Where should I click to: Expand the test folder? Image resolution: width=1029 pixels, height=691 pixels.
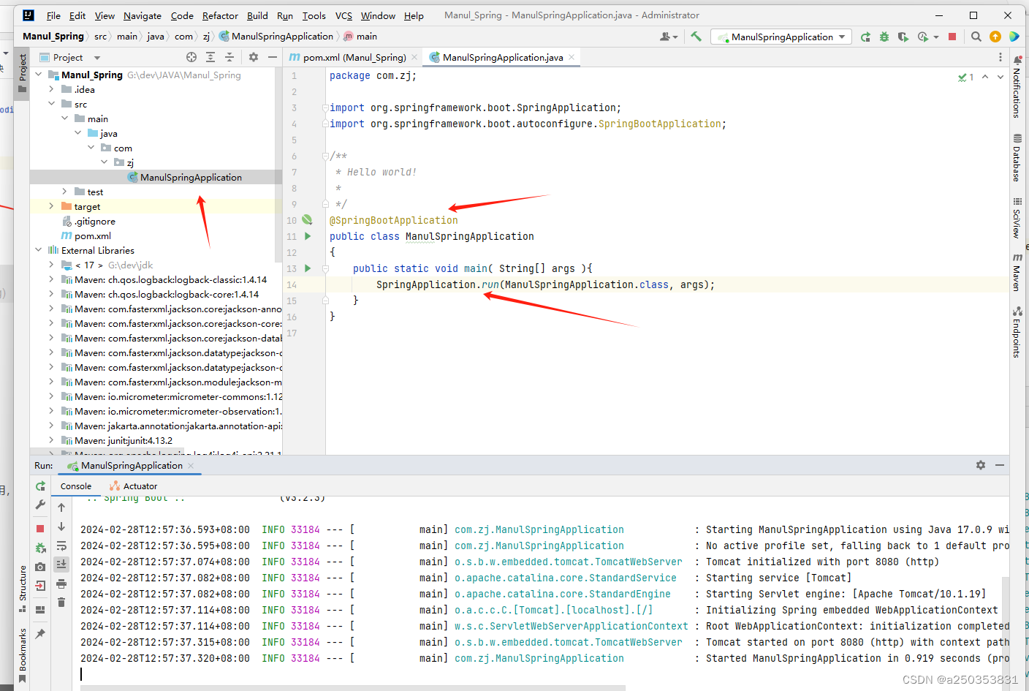point(64,192)
